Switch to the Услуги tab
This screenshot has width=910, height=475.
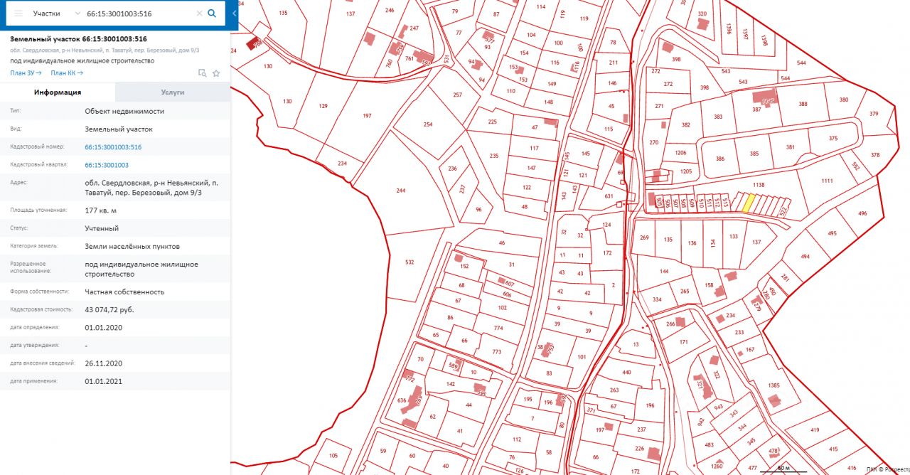173,92
